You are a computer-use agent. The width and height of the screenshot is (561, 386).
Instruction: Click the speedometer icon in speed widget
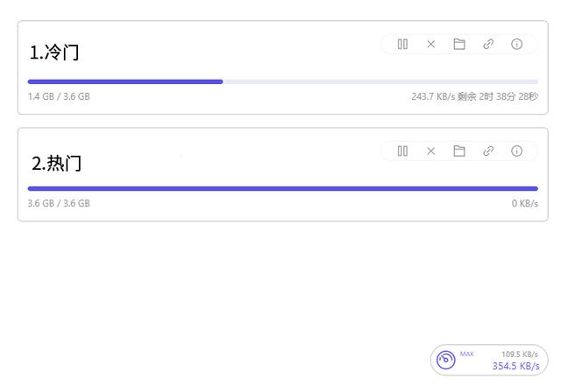click(446, 360)
